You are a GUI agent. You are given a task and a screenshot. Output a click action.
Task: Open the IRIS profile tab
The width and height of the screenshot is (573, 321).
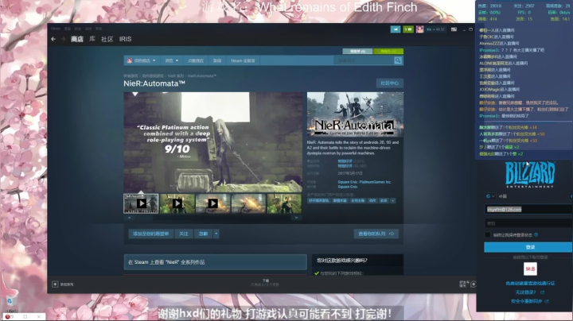[x=125, y=39]
